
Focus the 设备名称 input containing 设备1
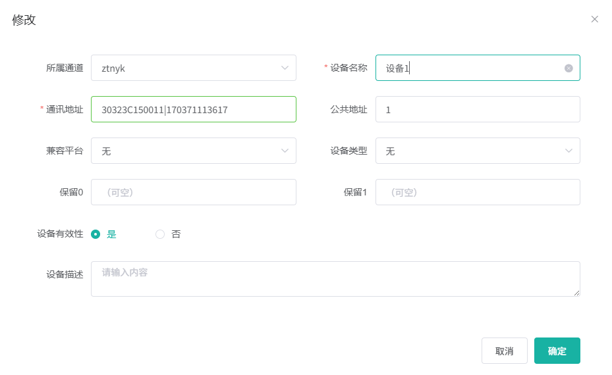click(468, 68)
